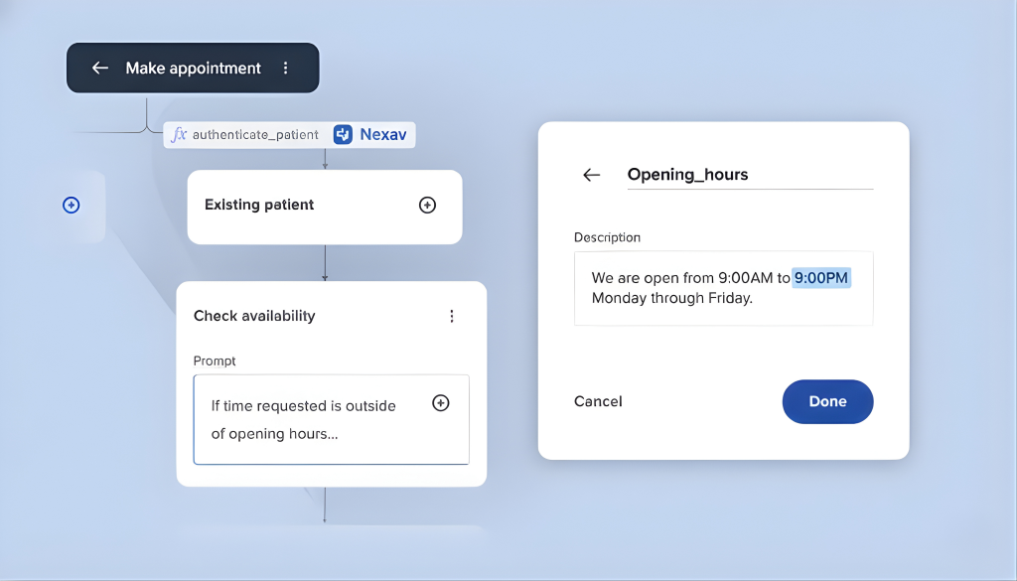Click the plus icon inside the Prompt box
1017x581 pixels.
coord(441,402)
